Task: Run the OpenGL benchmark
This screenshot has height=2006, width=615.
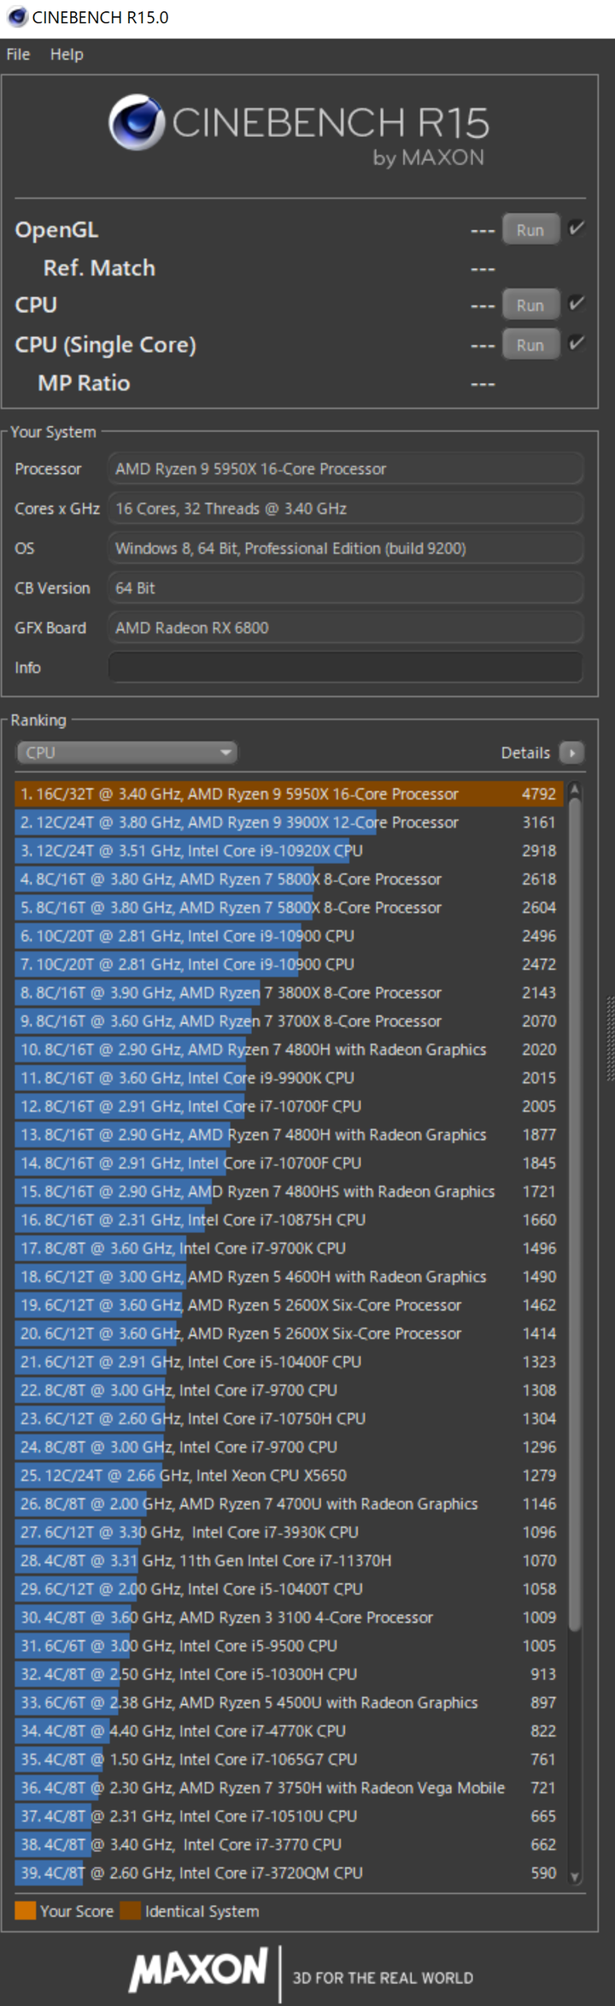Action: (x=530, y=230)
